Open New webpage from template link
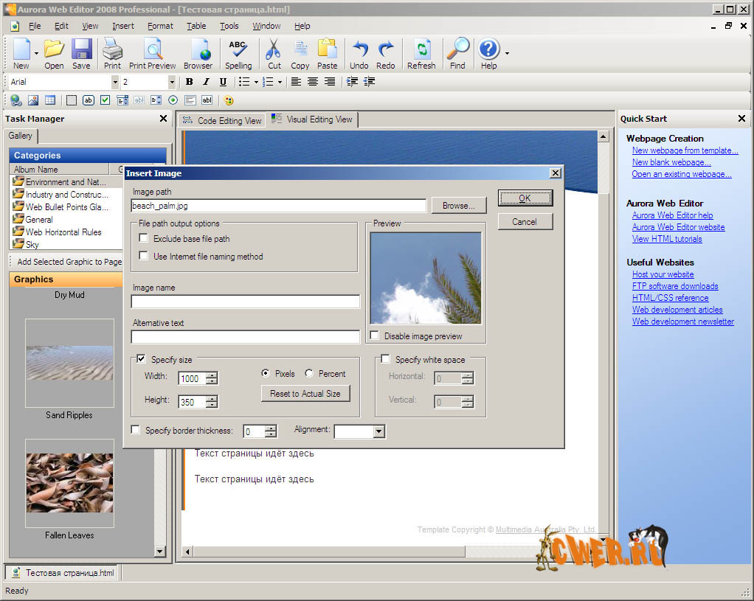Viewport: 754px width, 601px height. point(685,150)
